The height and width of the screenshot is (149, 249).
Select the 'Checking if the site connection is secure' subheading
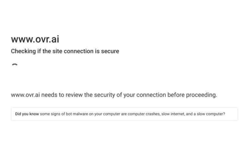[x=65, y=51]
